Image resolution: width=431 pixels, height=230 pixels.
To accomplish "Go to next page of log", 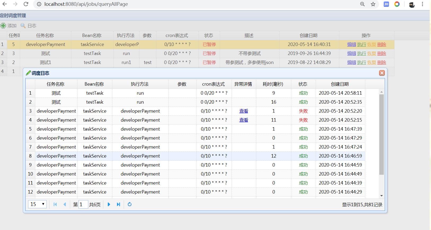I will (x=109, y=204).
